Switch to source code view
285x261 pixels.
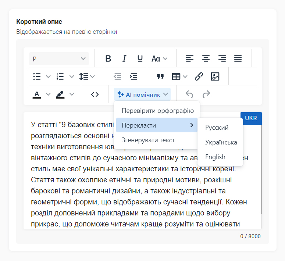pos(95,94)
